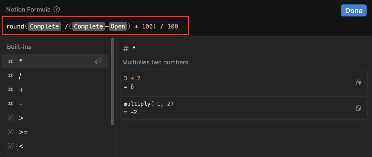
Task: Click the number icon beside the addition operator
Action: pyautogui.click(x=10, y=89)
